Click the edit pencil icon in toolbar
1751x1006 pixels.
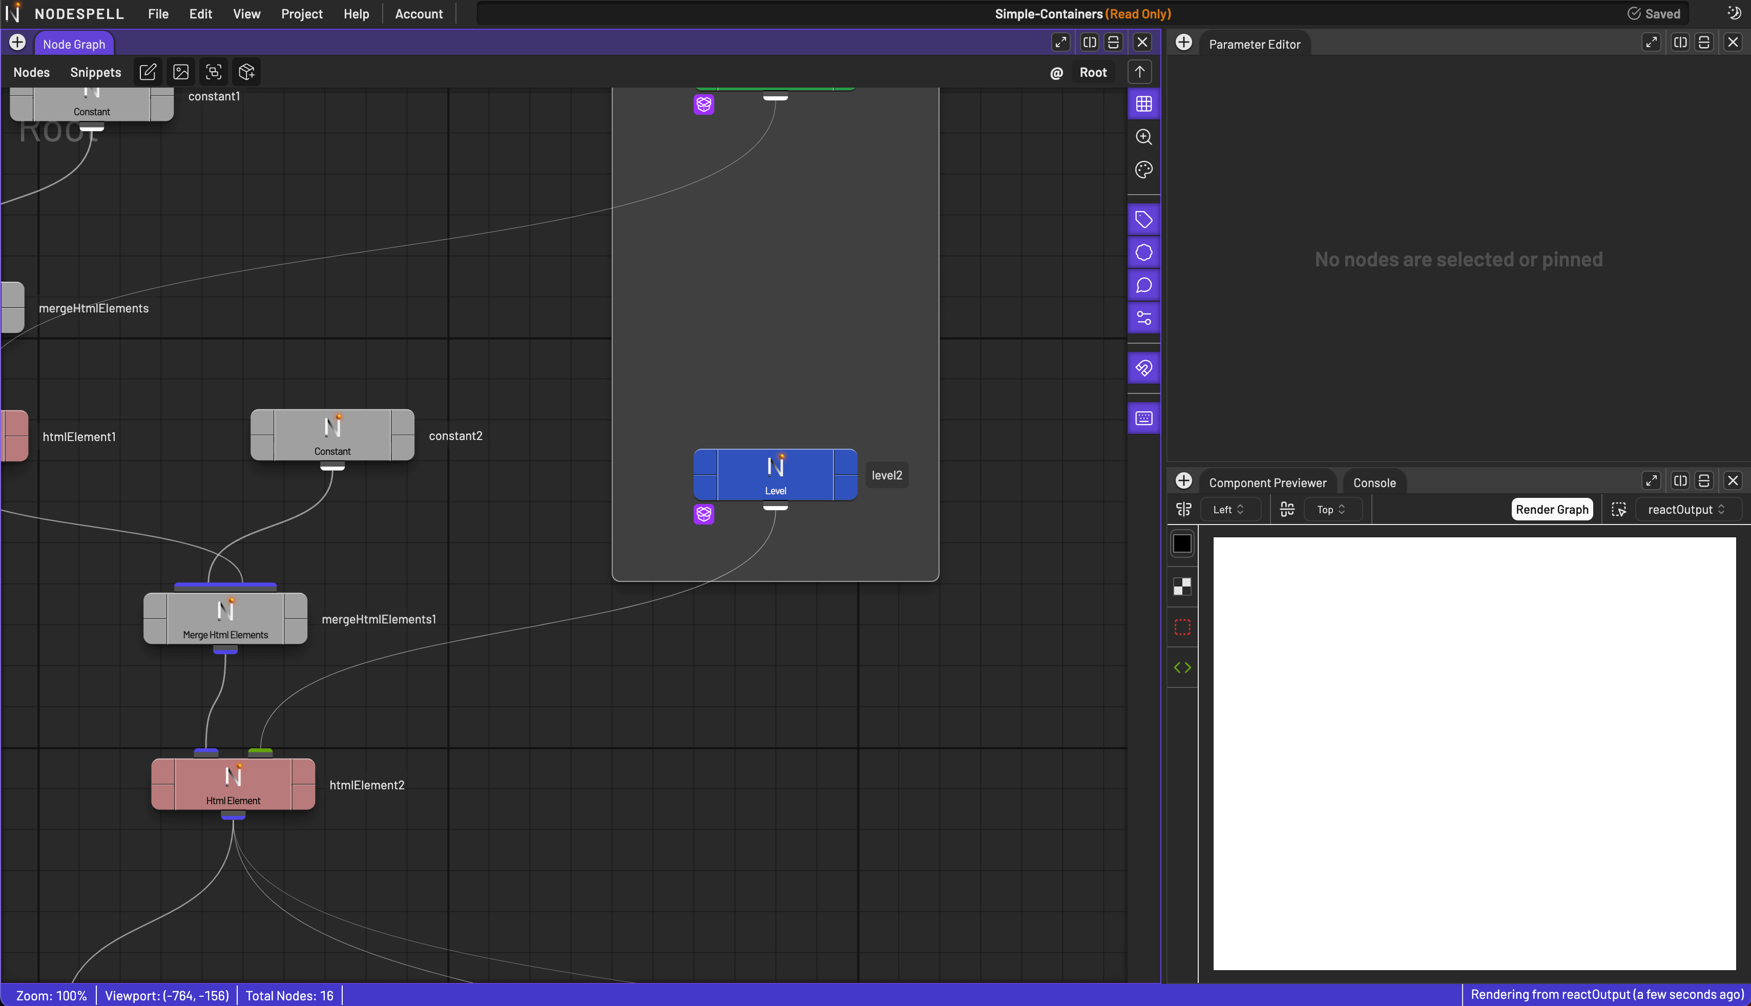(x=148, y=72)
